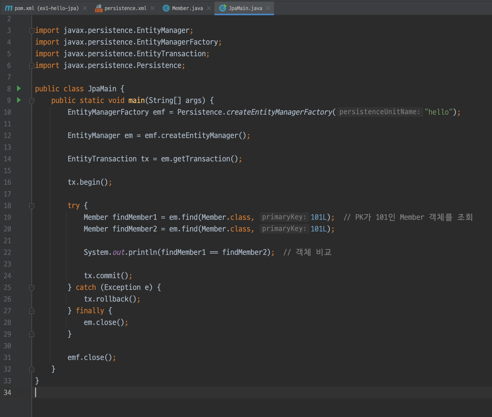Collapse the catch block fold marker
492x417 pixels.
[32, 288]
